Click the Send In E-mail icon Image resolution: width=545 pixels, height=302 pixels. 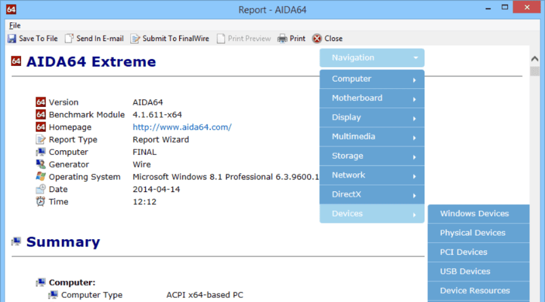tap(69, 39)
